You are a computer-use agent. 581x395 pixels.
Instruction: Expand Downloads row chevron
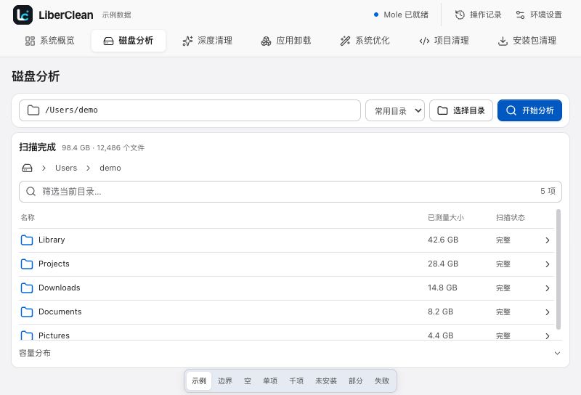[548, 288]
